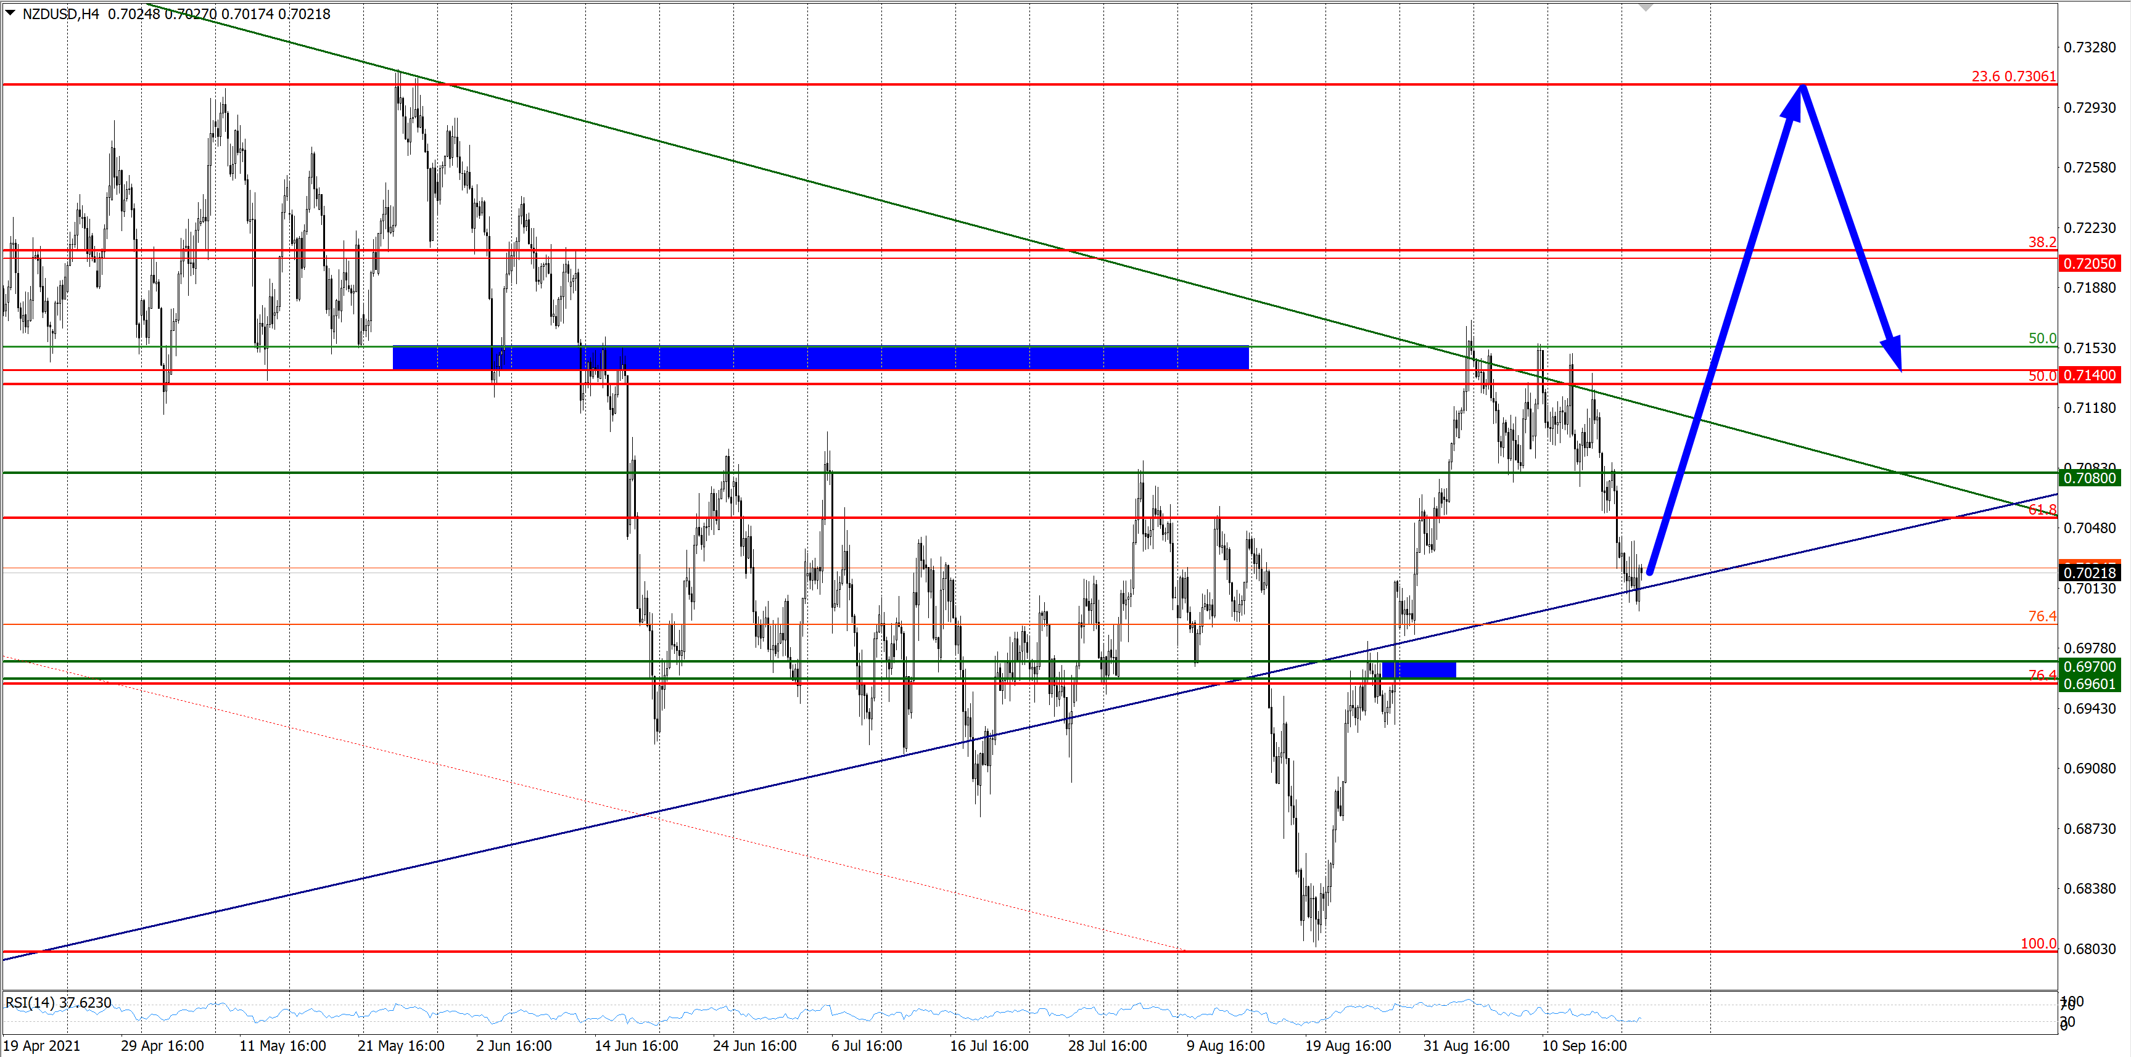The height and width of the screenshot is (1057, 2131).
Task: Click the NZDUSD,H4 symbol title text
Action: click(60, 14)
